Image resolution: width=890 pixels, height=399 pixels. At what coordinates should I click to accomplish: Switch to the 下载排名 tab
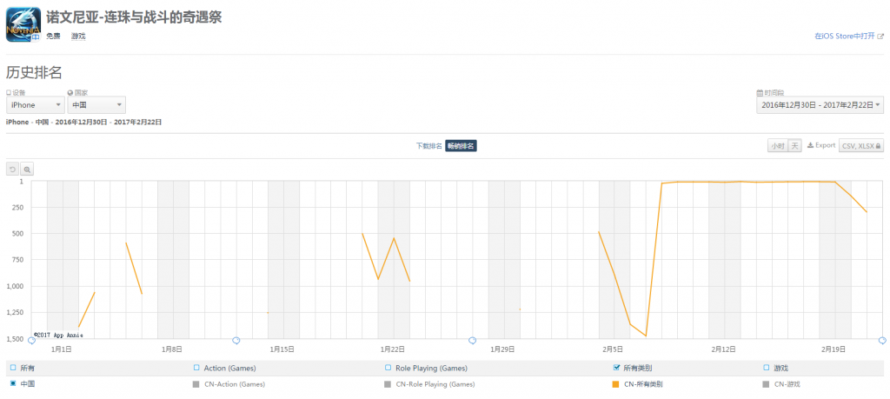coord(428,146)
